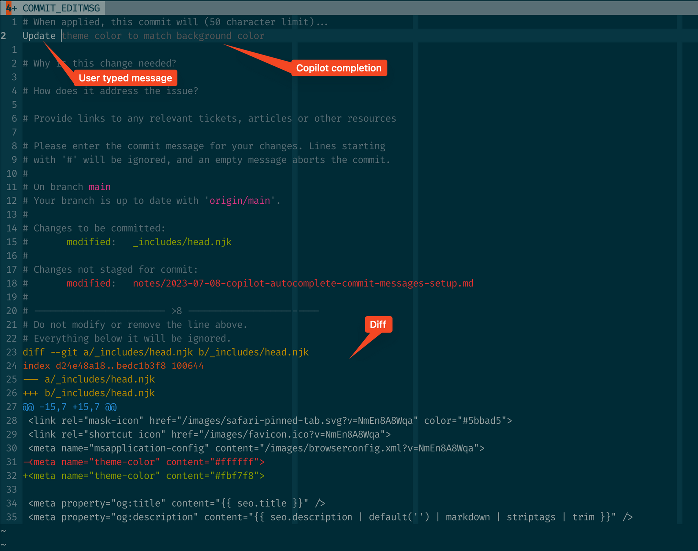698x551 pixels.
Task: Click the scissors line marked ">8"
Action: (x=171, y=311)
